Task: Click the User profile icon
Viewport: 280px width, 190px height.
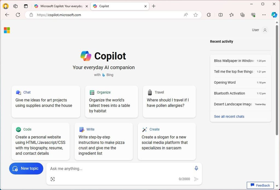Action: (265, 30)
